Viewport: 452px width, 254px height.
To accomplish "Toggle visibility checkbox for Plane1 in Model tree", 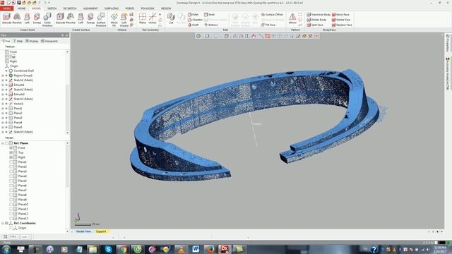I will point(11,162).
